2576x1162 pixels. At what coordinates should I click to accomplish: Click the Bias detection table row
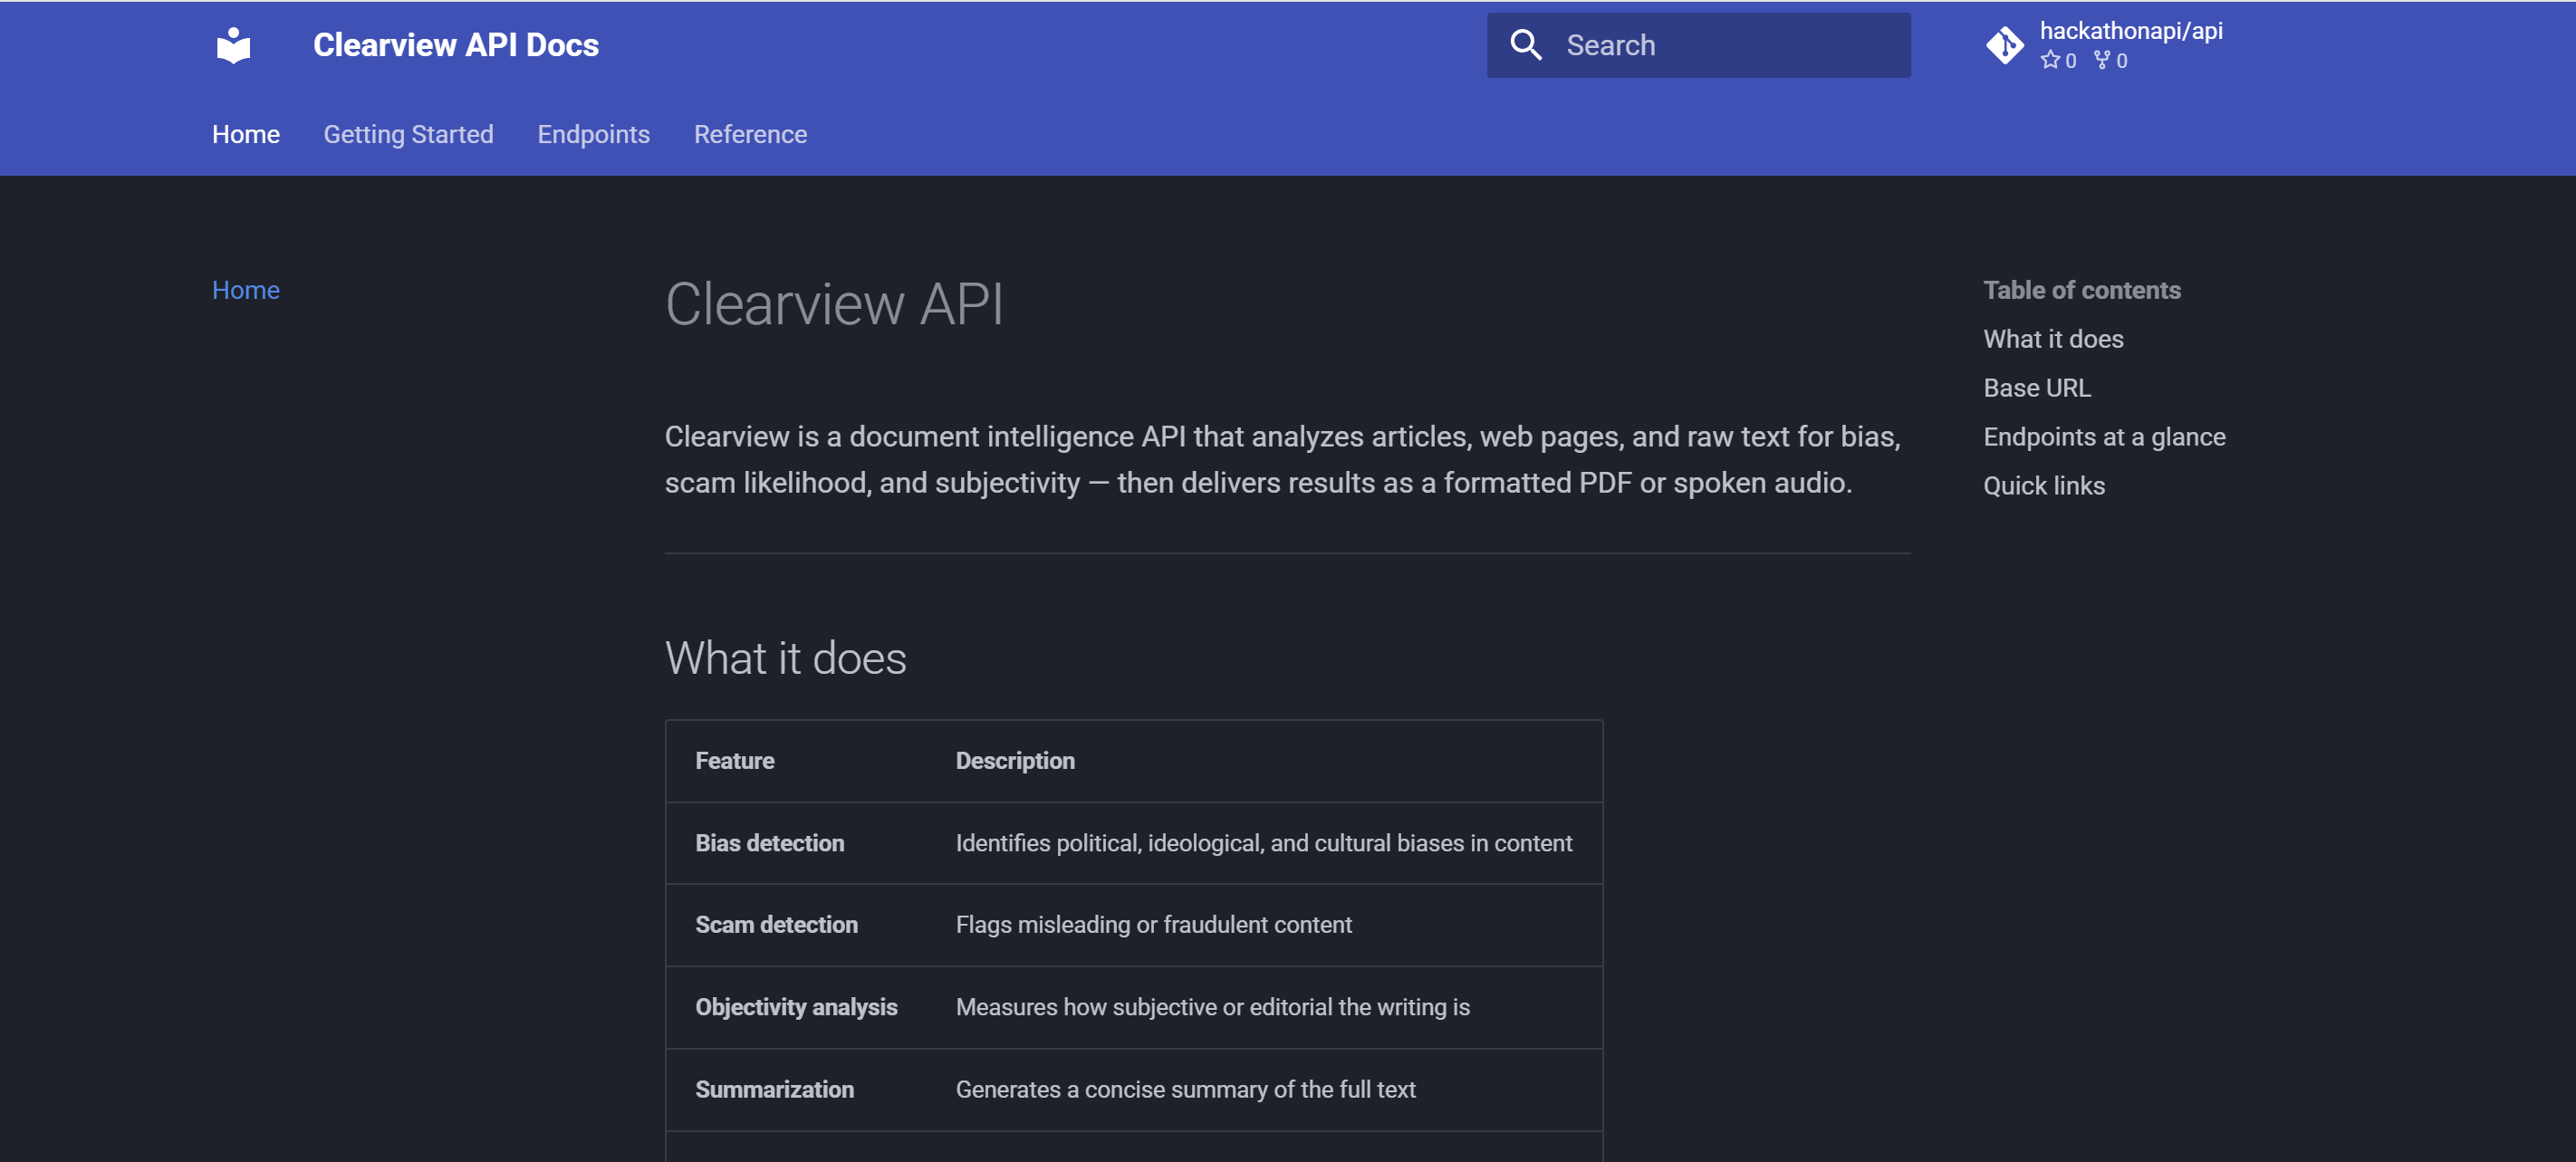click(1133, 843)
